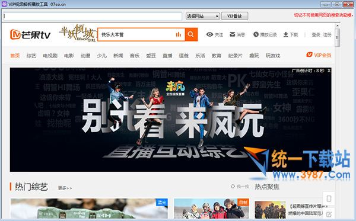The height and width of the screenshot is (221, 356).
Task: Click the 更多>> link beside 热门综艺
Action: (65, 188)
